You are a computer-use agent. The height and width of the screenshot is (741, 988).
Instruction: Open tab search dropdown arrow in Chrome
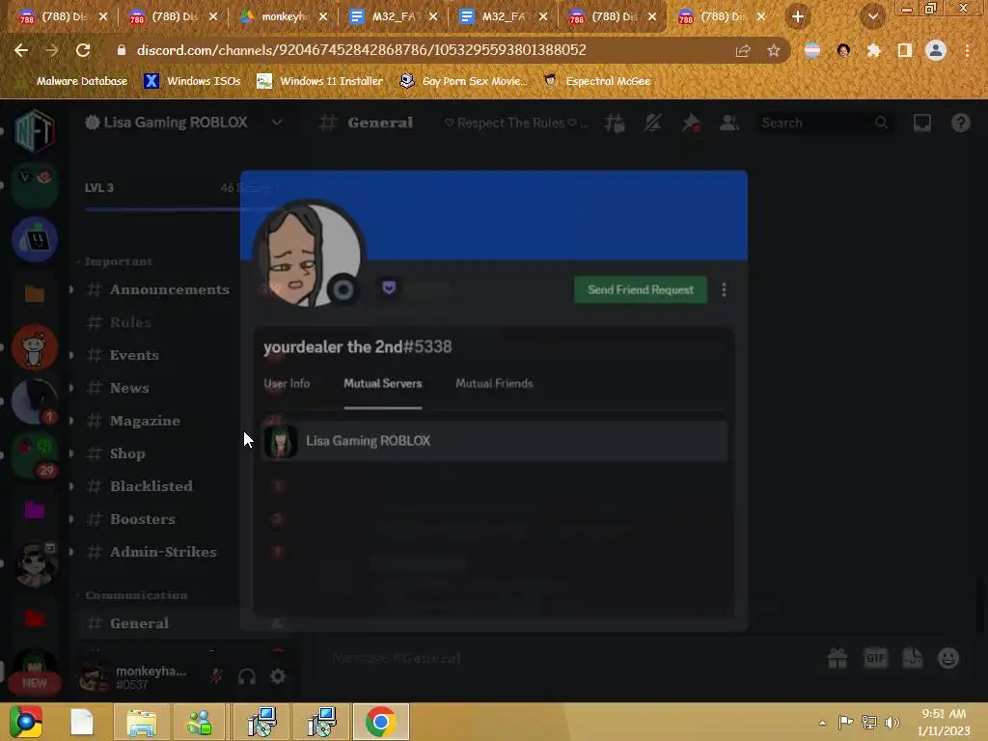[x=872, y=16]
